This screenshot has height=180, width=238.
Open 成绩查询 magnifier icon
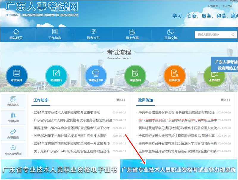tap(135, 75)
